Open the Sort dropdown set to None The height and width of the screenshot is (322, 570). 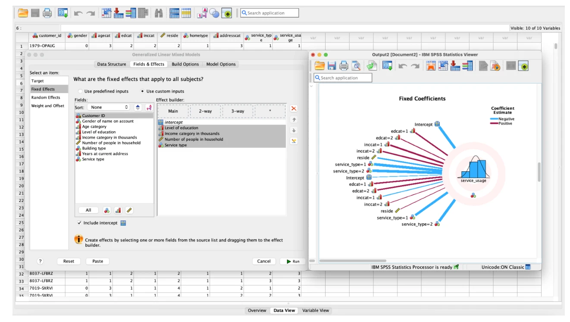(108, 107)
